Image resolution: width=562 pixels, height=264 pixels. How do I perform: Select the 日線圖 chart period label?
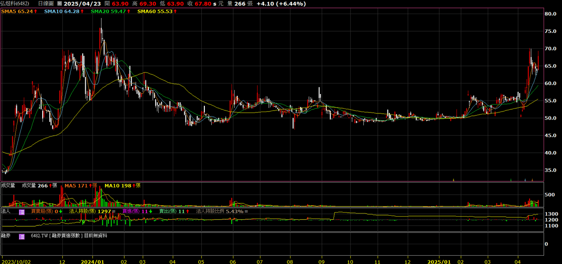(46, 4)
